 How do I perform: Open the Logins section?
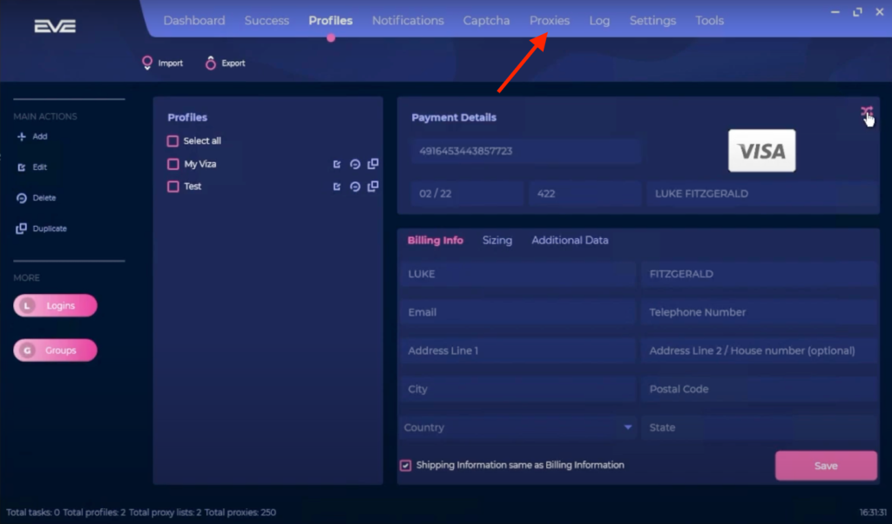coord(56,306)
